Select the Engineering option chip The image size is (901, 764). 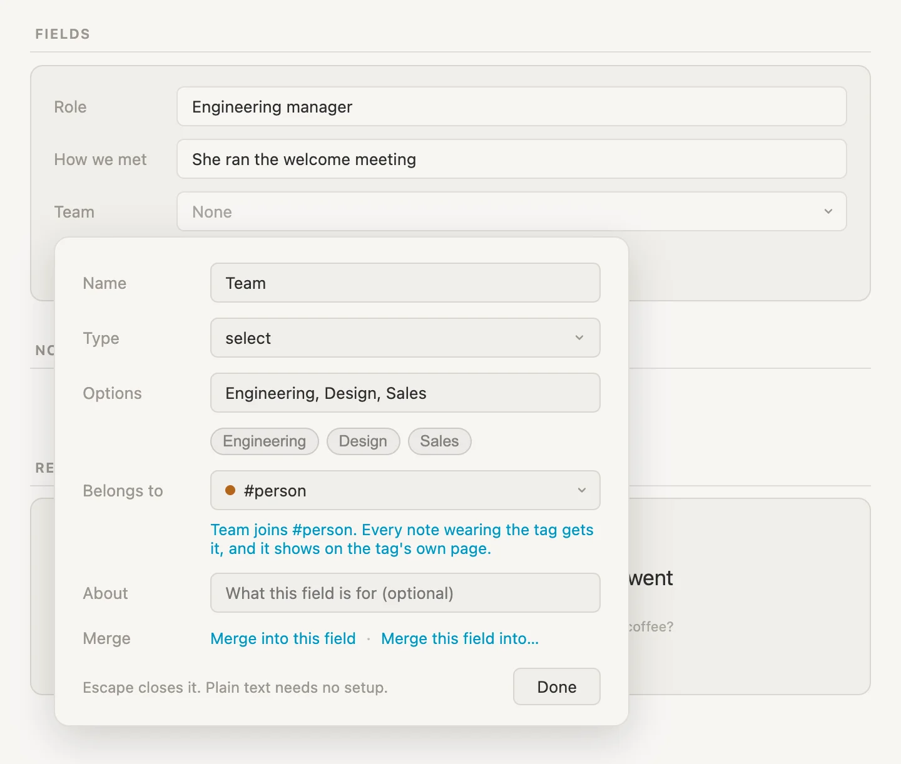click(265, 441)
